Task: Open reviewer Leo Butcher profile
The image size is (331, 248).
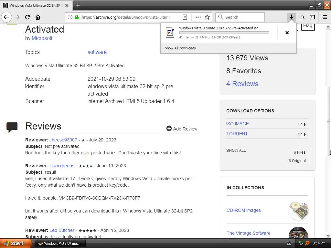Action: point(62,230)
